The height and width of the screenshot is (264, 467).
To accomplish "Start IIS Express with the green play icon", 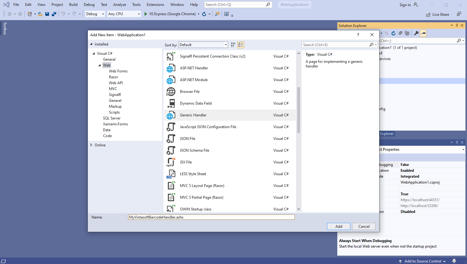I will click(146, 14).
